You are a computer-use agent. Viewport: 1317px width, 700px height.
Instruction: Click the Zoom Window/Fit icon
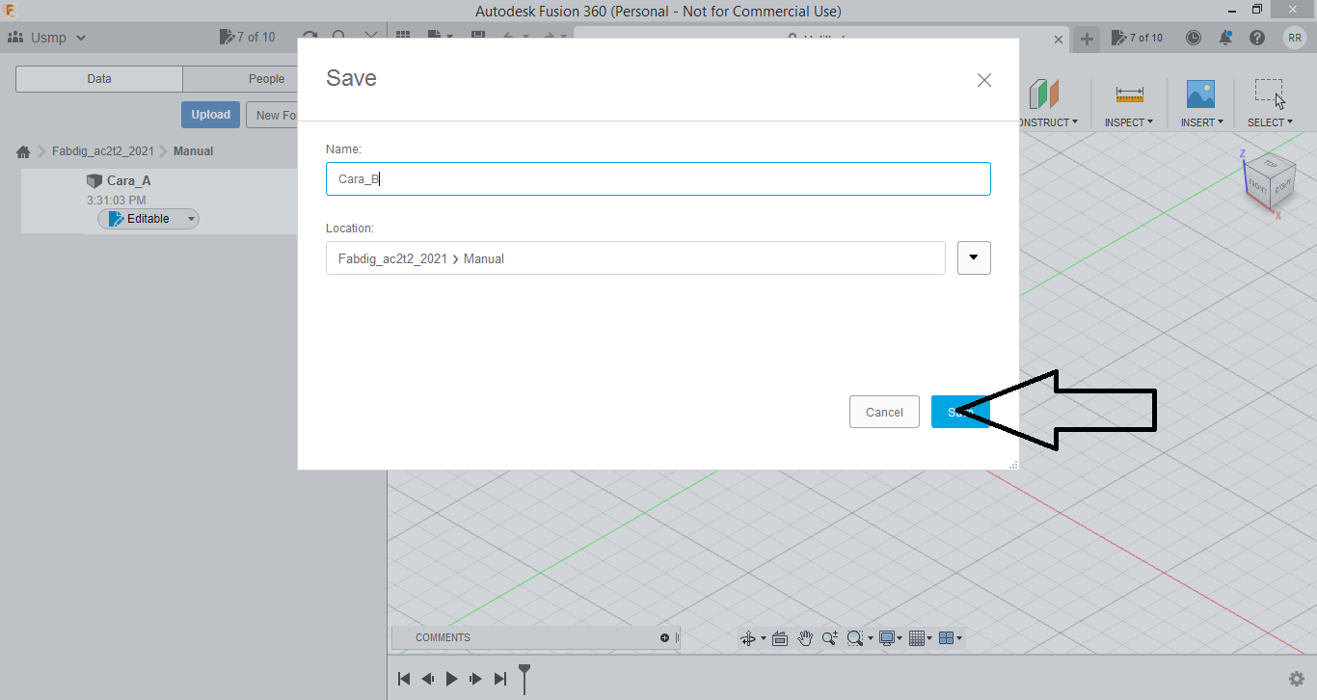point(855,638)
